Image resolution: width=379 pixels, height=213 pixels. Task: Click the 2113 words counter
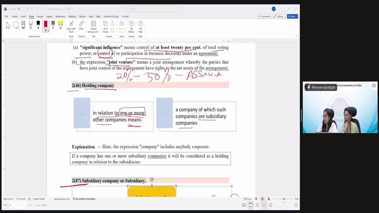[21, 199]
